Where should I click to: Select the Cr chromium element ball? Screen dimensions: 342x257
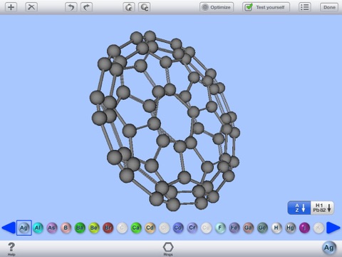[192, 228]
